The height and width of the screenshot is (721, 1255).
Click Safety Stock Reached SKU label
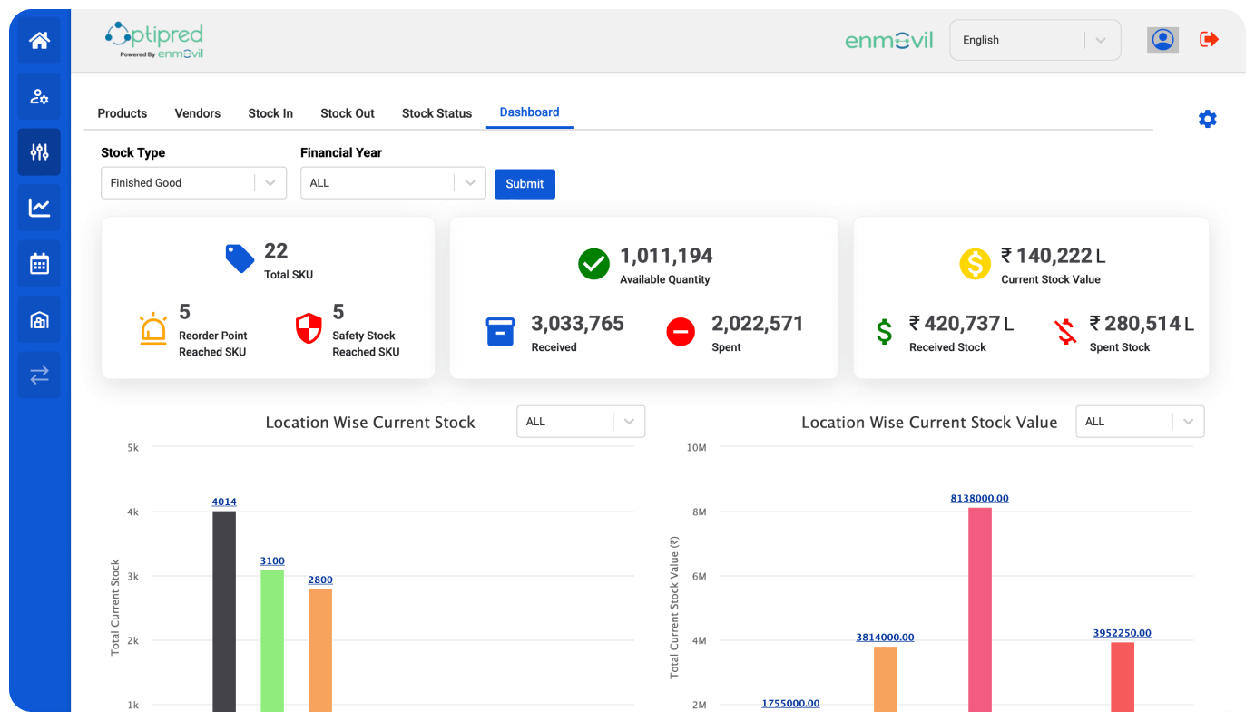click(366, 344)
